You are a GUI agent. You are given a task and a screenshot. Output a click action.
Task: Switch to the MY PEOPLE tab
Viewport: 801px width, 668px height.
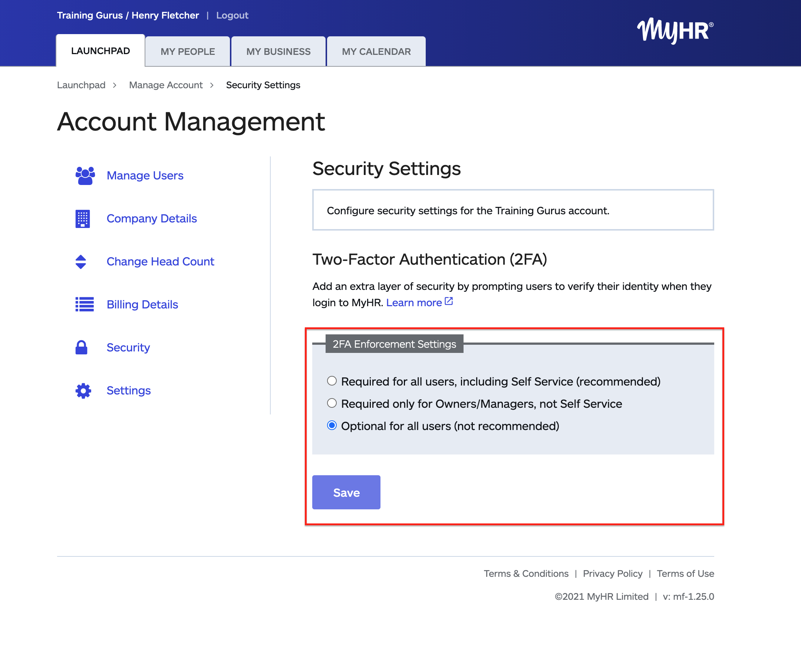(x=187, y=51)
